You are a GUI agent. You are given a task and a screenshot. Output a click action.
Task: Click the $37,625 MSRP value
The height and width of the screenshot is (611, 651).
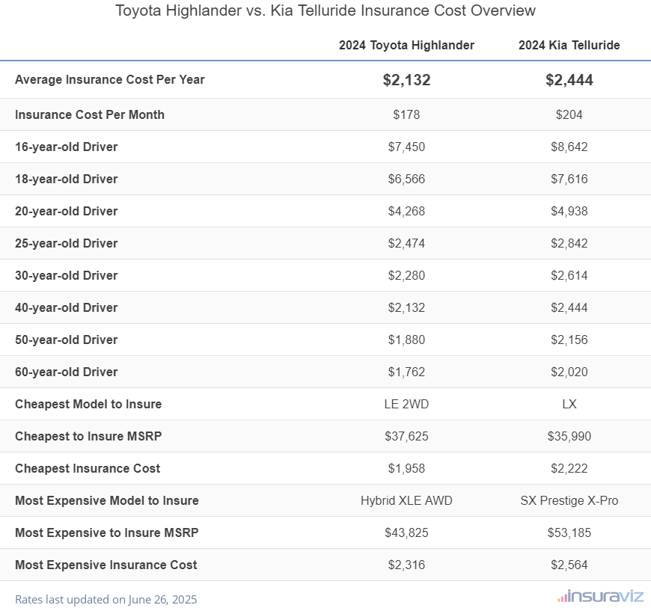(x=406, y=436)
